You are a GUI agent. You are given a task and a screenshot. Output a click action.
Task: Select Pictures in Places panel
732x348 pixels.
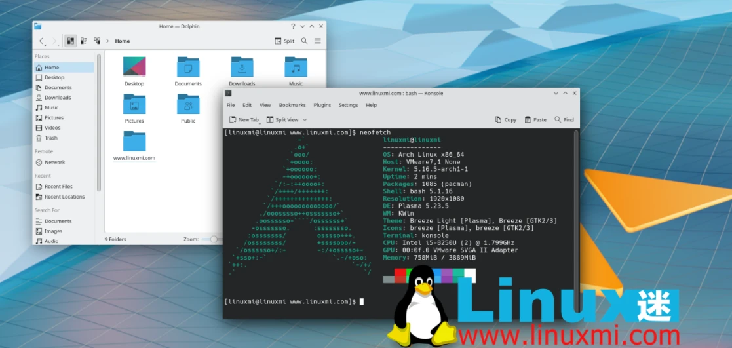(x=64, y=118)
